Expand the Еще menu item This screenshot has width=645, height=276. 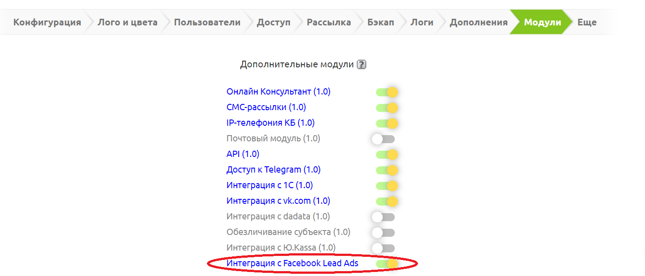coord(587,22)
